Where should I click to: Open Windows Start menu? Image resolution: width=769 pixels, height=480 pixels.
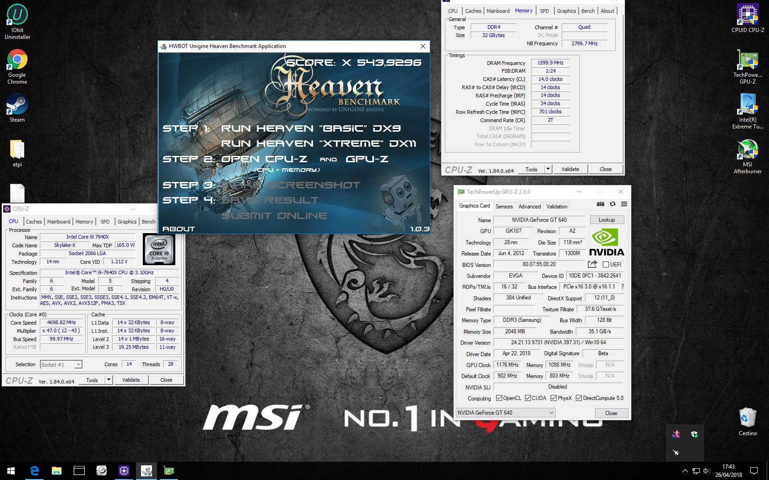point(11,470)
